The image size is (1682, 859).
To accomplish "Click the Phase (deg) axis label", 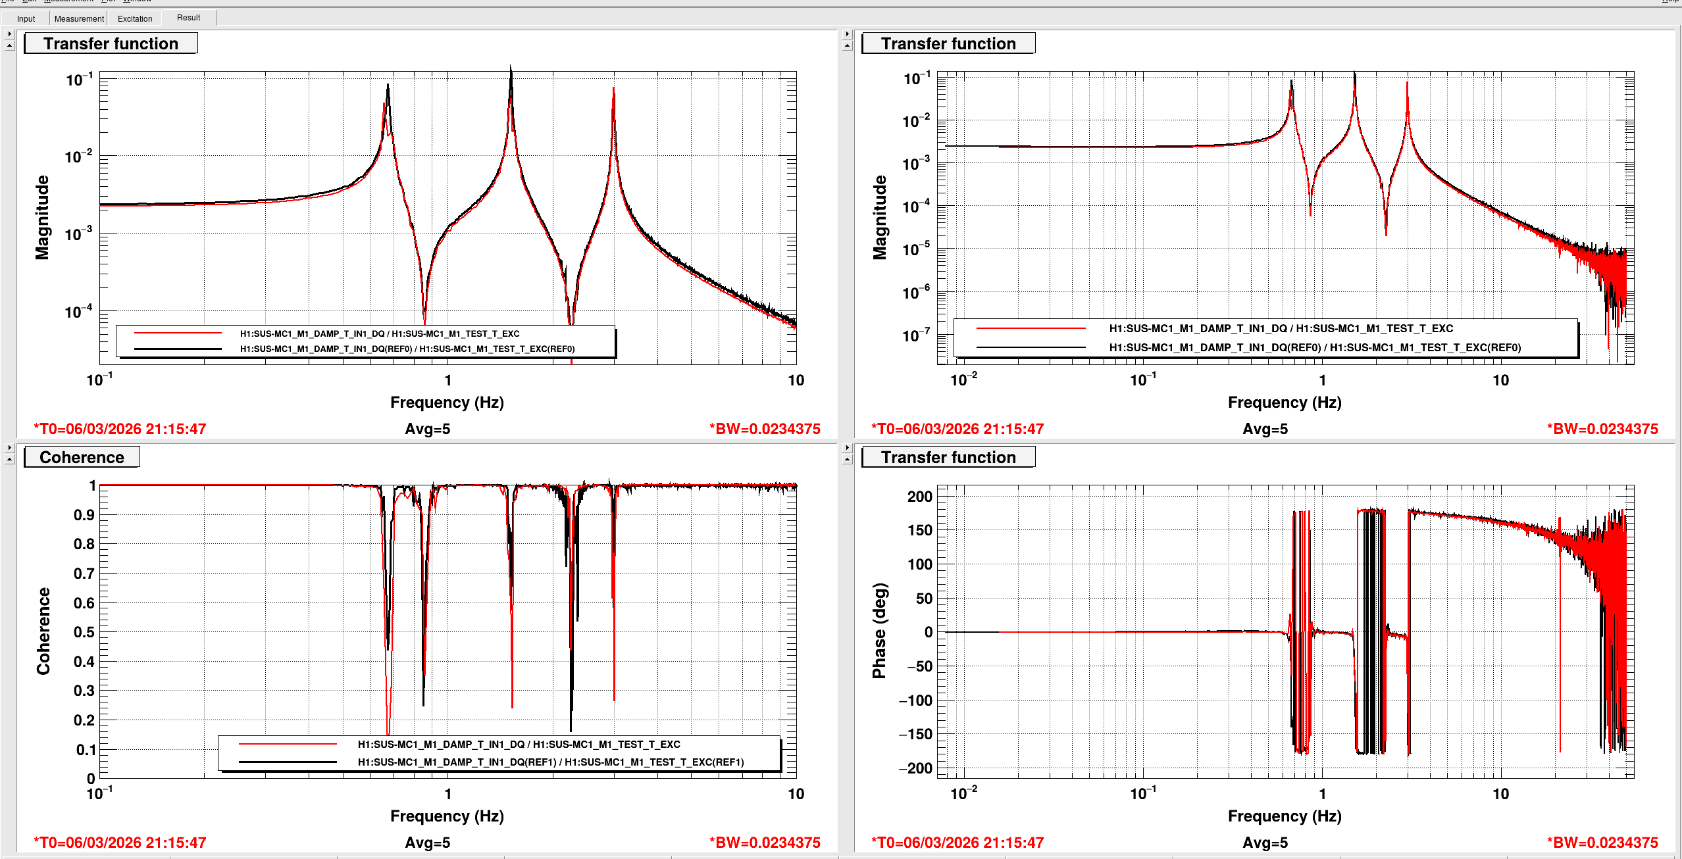I will tap(879, 630).
